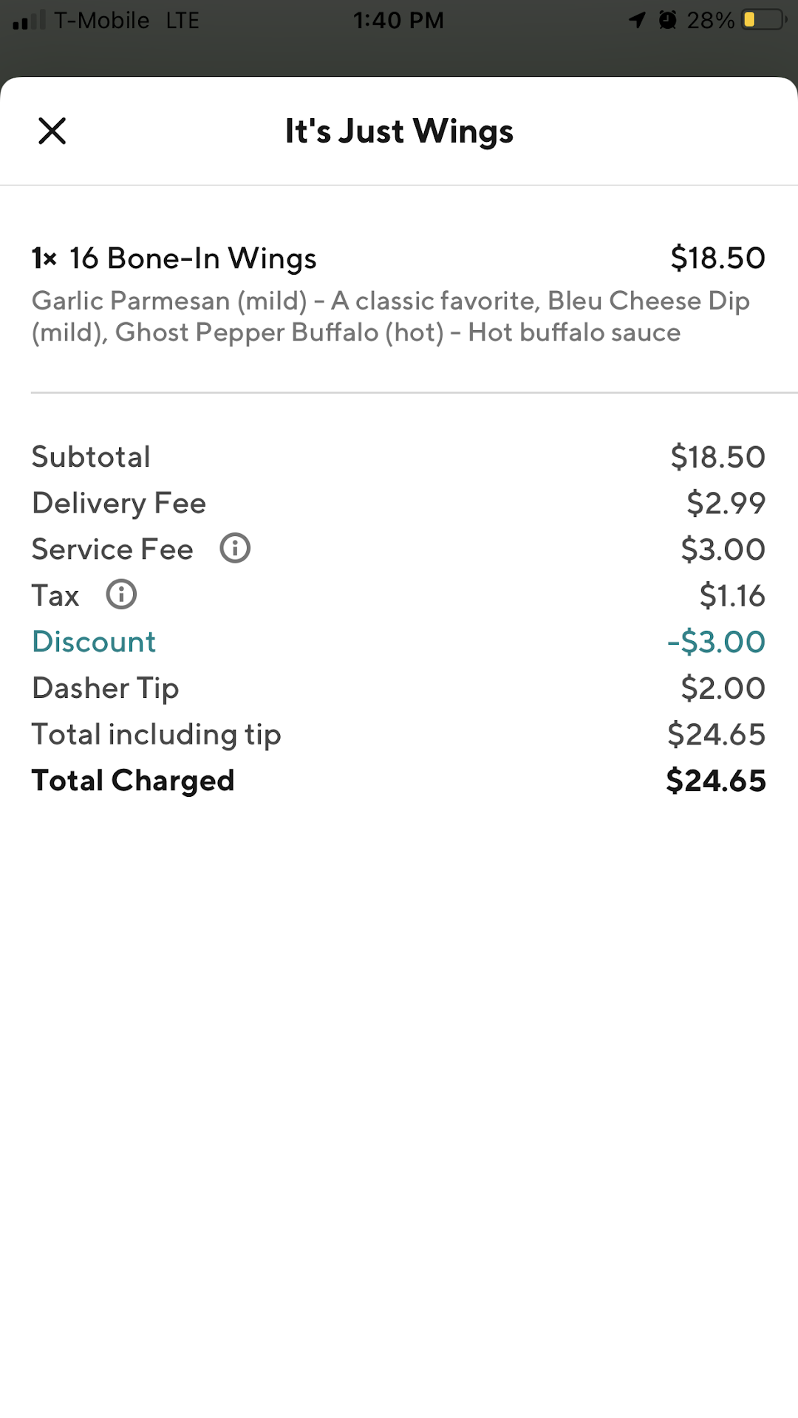Image resolution: width=798 pixels, height=1418 pixels.
Task: Tap the wing sauce description text
Action: (x=392, y=317)
